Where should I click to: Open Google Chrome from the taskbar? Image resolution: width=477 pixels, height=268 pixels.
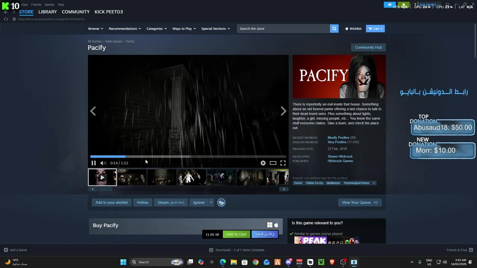point(256,262)
